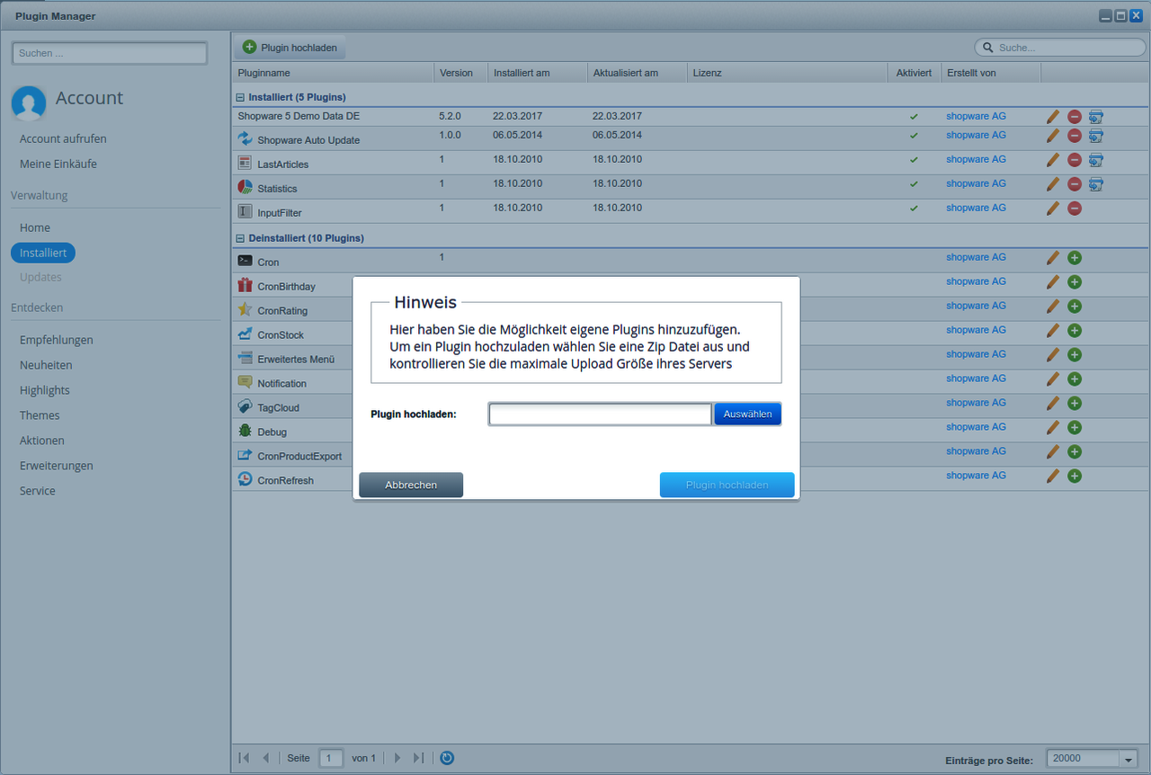Sort by the Aktualisiert am column header
This screenshot has width=1151, height=775.
point(637,73)
